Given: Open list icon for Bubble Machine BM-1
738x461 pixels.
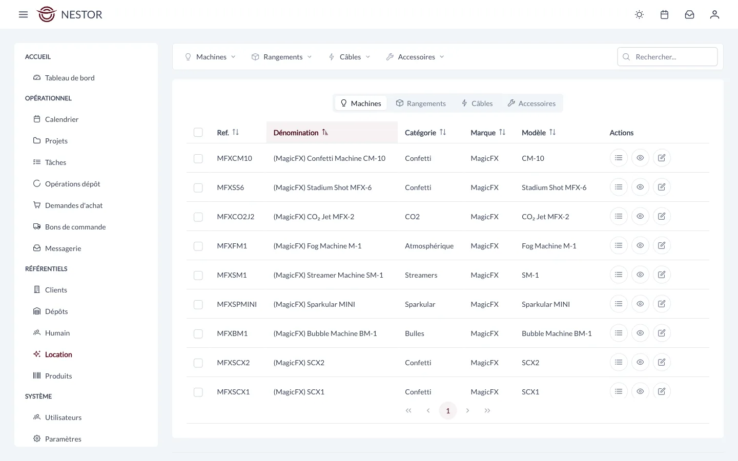Looking at the screenshot, I should tap(619, 333).
